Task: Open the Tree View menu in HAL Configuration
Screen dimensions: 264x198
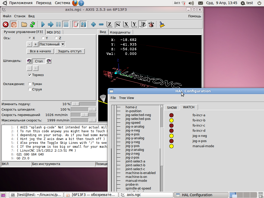Action: (126, 98)
